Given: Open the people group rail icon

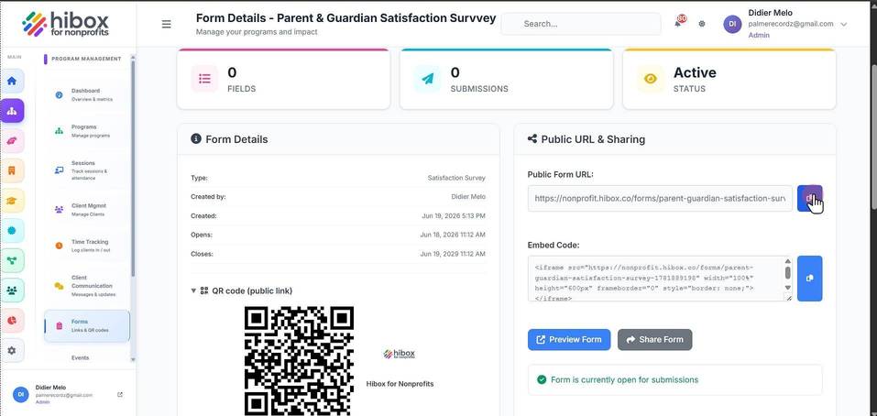Looking at the screenshot, I should click(x=12, y=290).
